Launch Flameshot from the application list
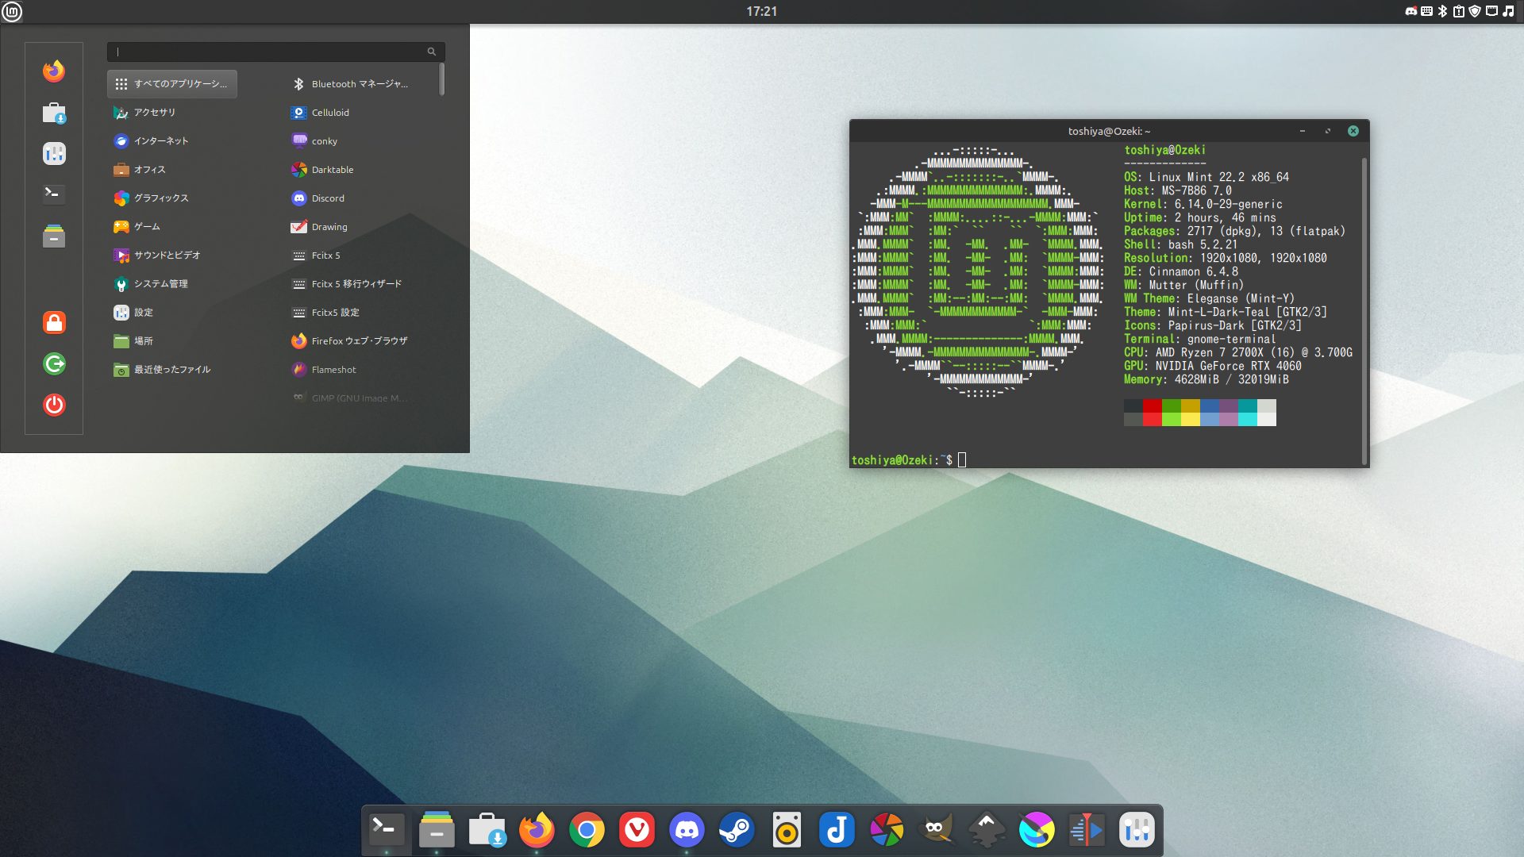 tap(333, 370)
